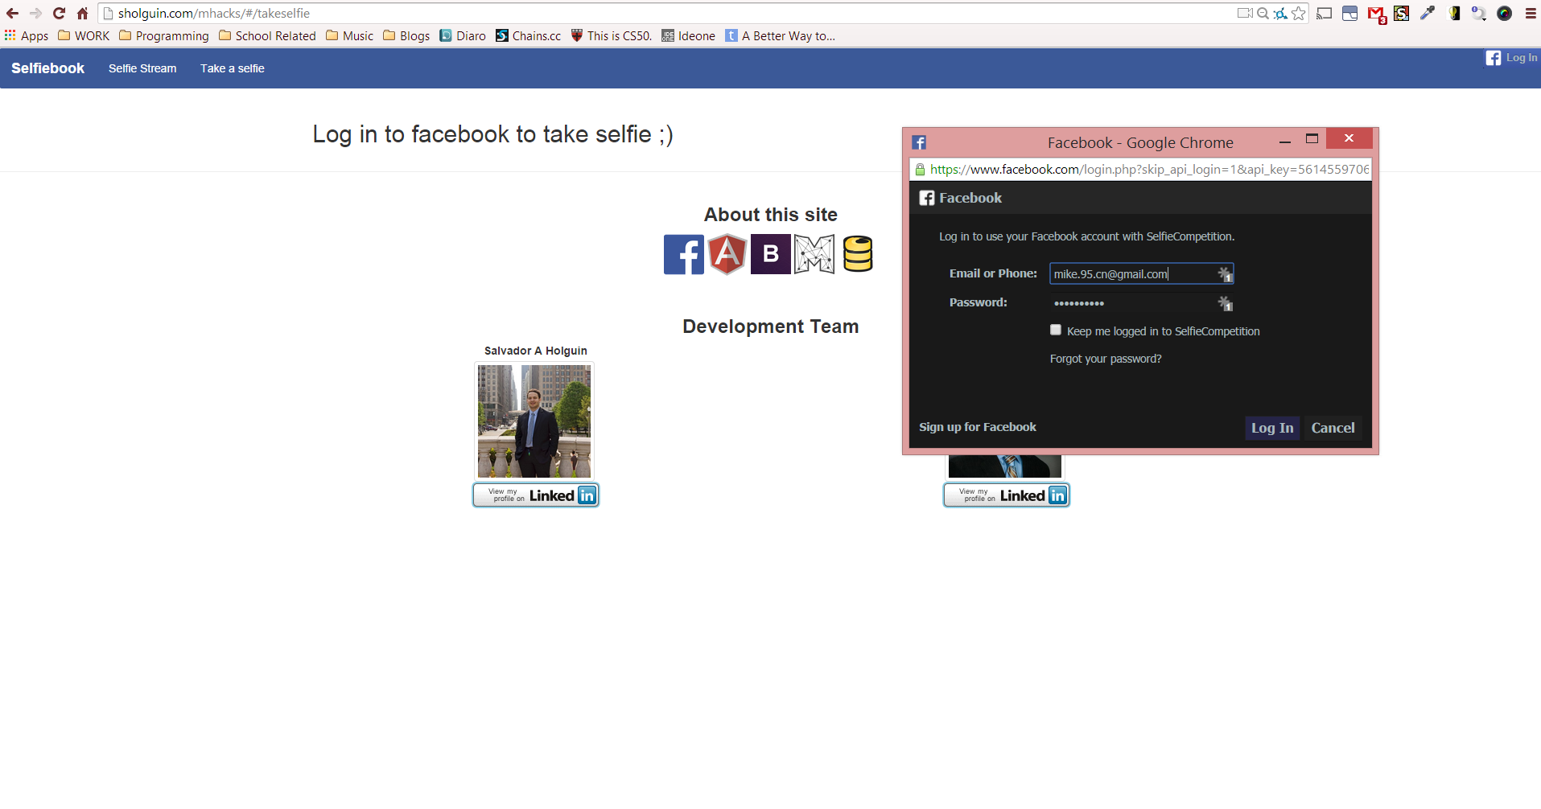This screenshot has height=809, width=1541.
Task: Go back using browser back arrow
Action: coord(12,13)
